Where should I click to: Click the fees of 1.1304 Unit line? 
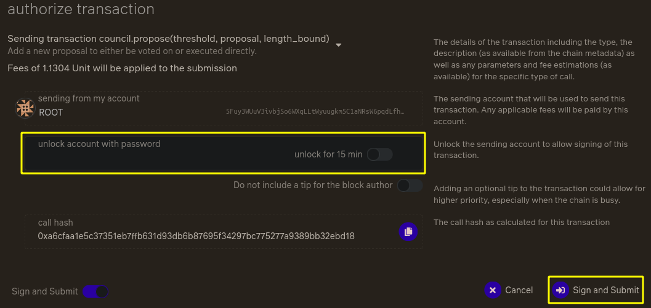(122, 68)
